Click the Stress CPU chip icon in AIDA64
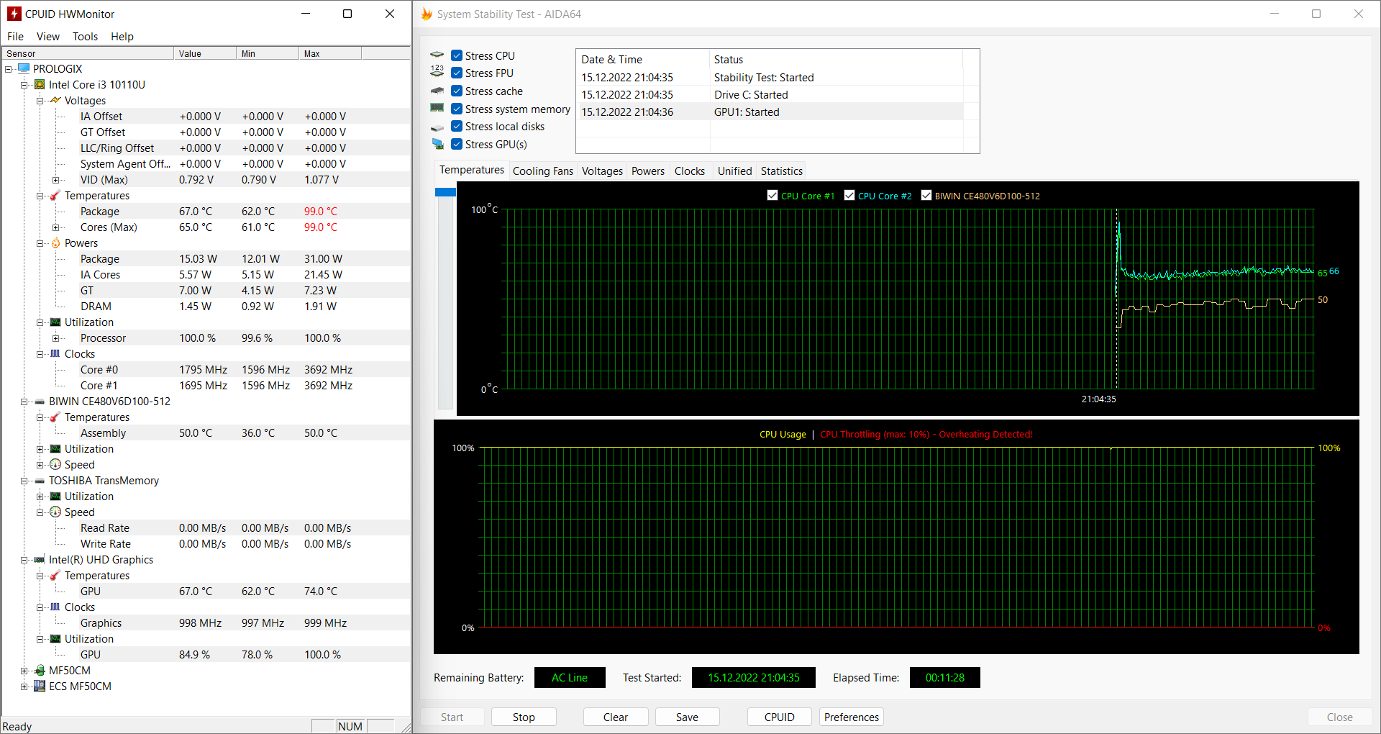This screenshot has width=1381, height=734. [x=437, y=55]
